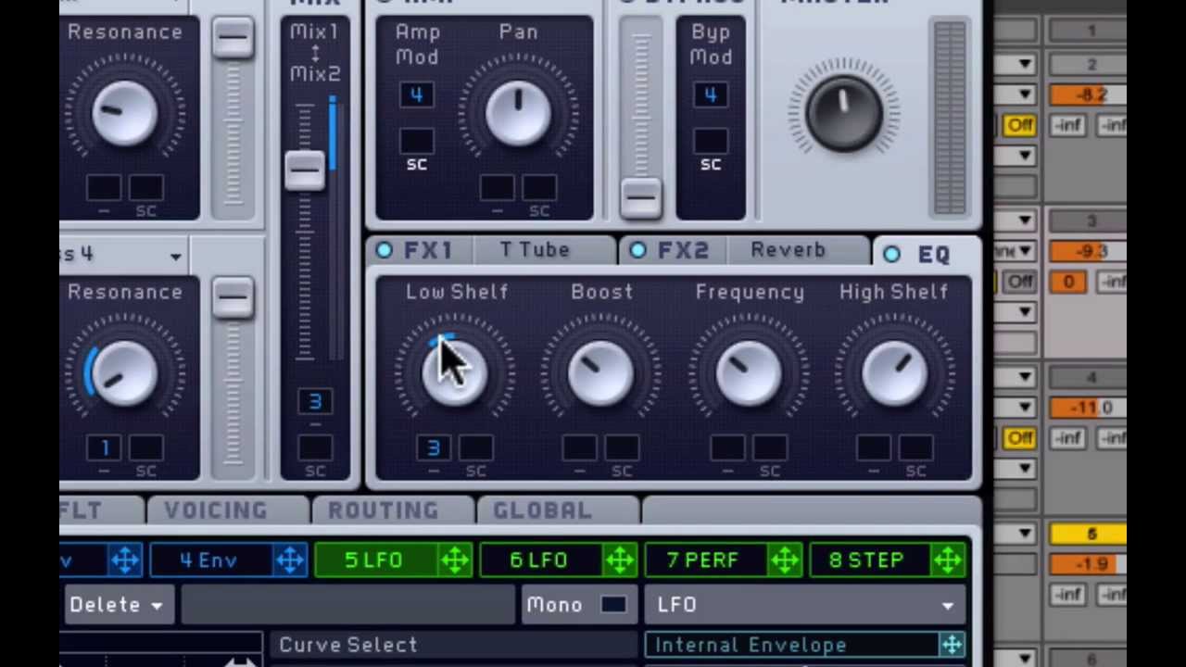Click the crosshair icon on 6 LFO tab

coord(620,560)
